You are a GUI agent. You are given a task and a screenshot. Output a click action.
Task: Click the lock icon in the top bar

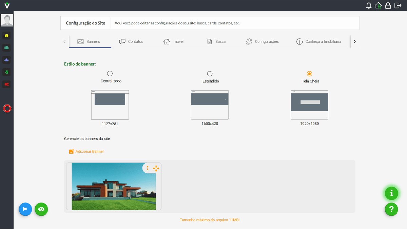click(388, 5)
